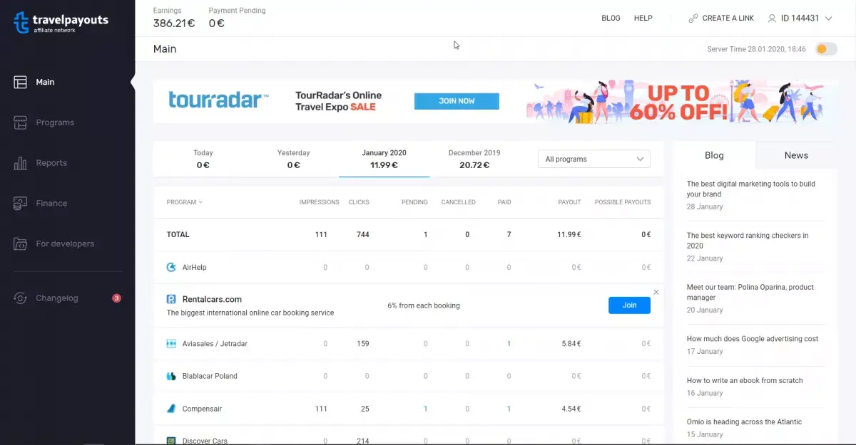The image size is (856, 445).
Task: Click the Rentalcars.com logo icon
Action: [x=171, y=300]
